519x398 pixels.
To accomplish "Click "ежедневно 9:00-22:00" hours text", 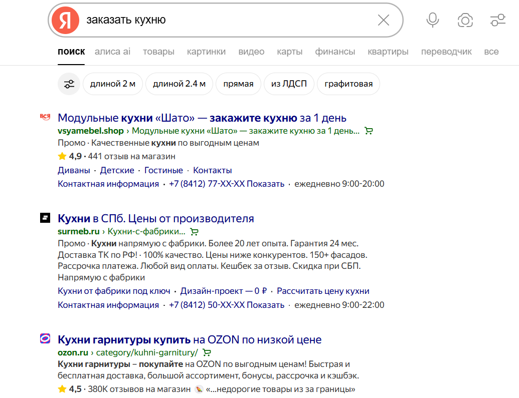I will pos(339,305).
